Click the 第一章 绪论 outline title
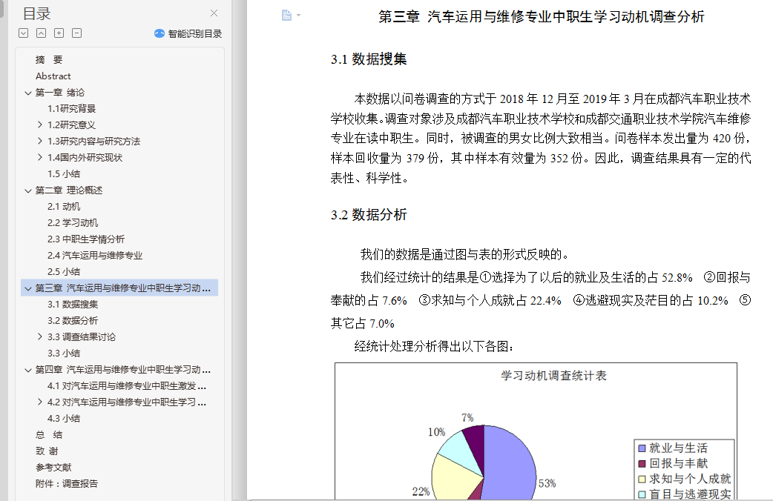 point(59,93)
